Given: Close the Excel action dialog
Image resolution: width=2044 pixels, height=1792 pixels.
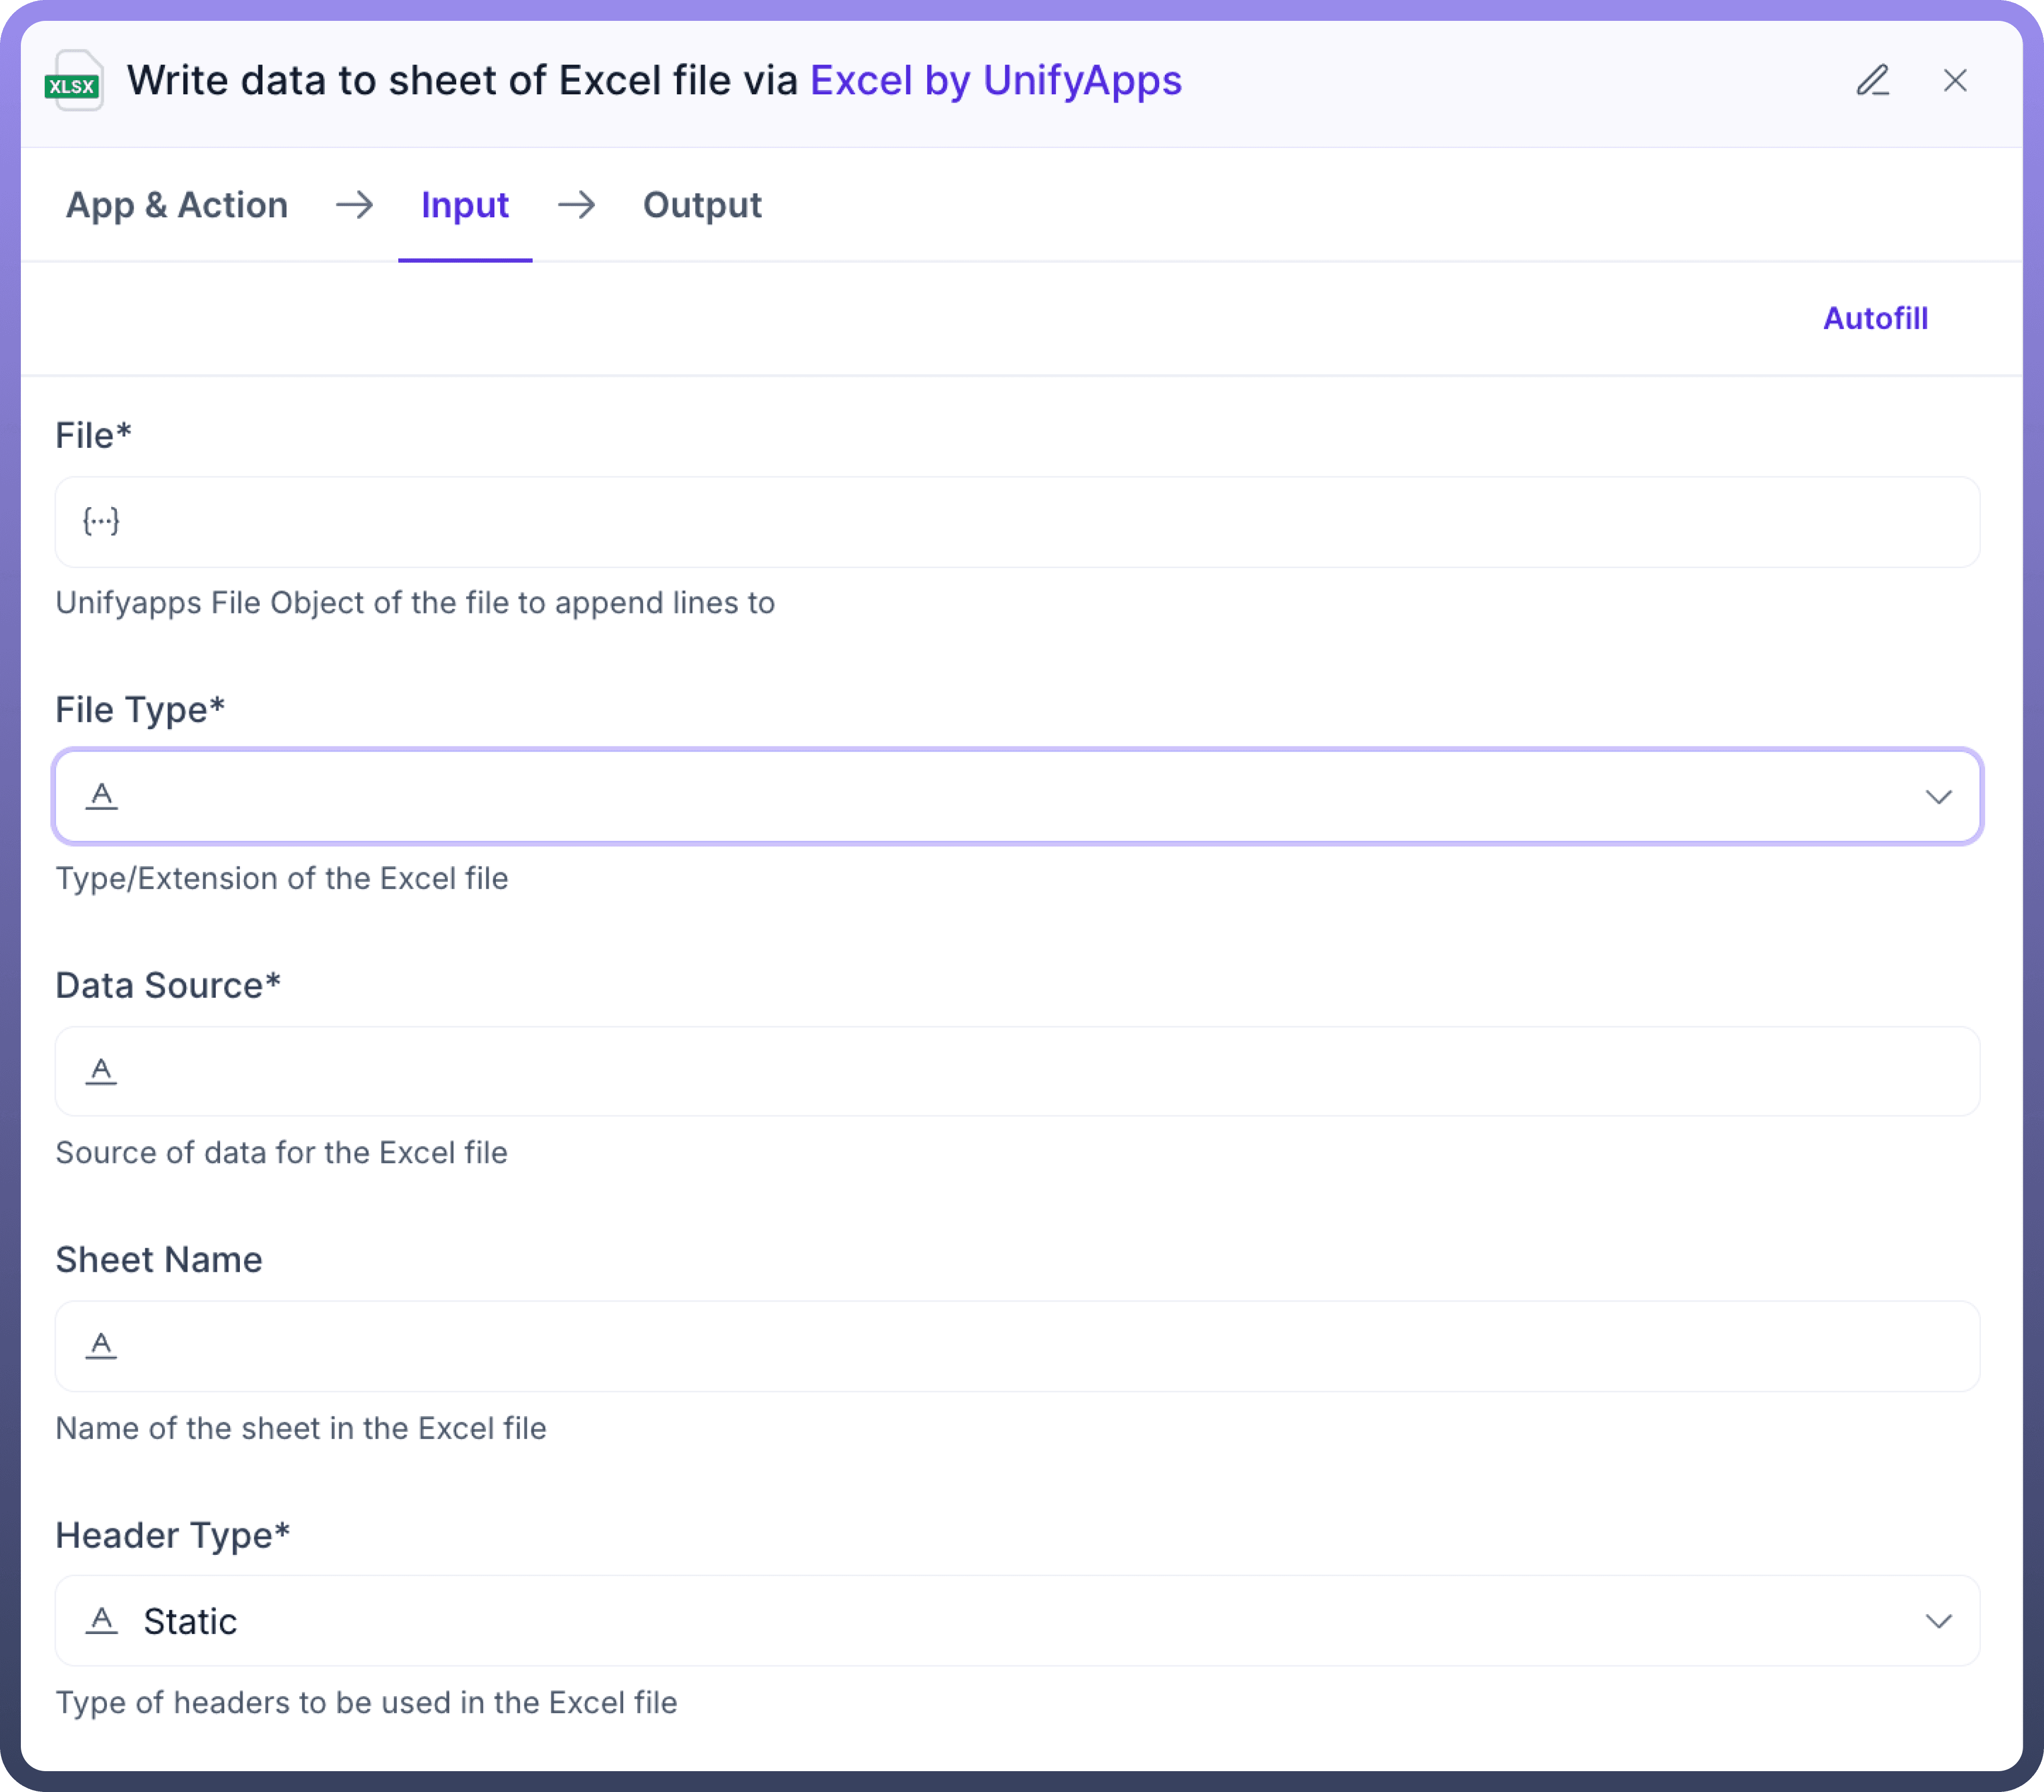Looking at the screenshot, I should (1955, 81).
